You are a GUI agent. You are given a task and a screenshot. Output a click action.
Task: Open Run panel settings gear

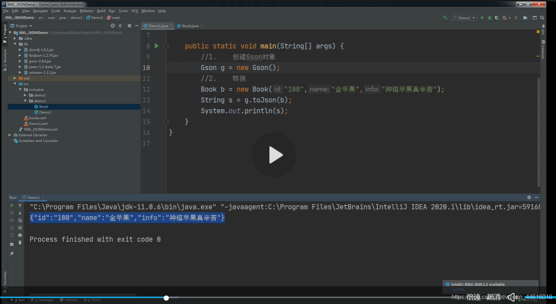pyautogui.click(x=529, y=198)
